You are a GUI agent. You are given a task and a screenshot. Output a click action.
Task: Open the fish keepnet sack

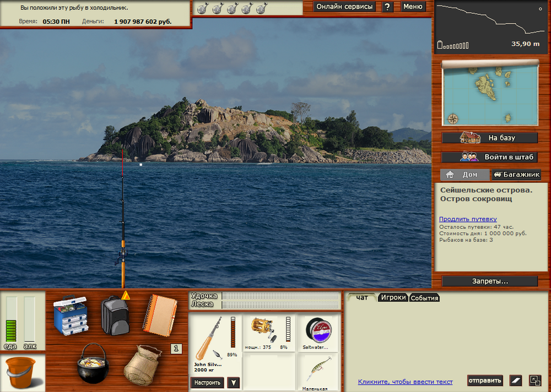tap(142, 367)
